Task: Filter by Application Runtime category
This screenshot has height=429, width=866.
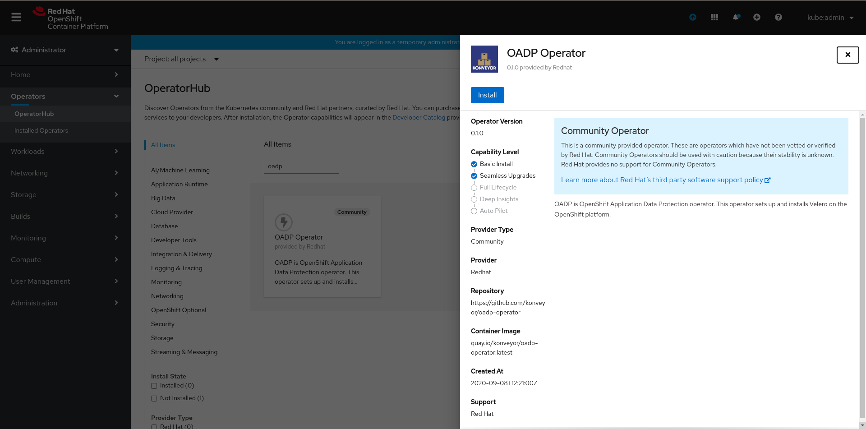Action: [x=180, y=184]
